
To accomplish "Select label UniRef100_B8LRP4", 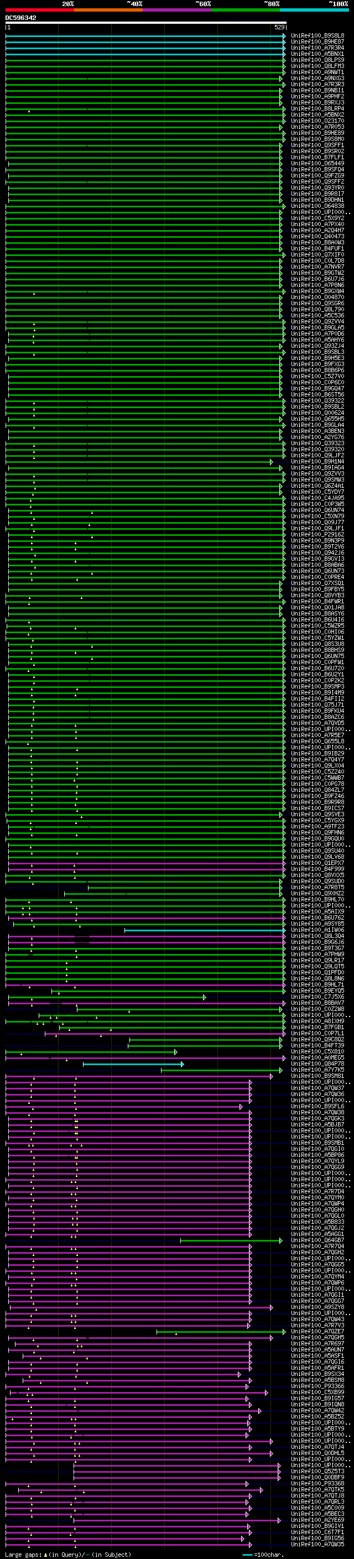I will pyautogui.click(x=317, y=108).
